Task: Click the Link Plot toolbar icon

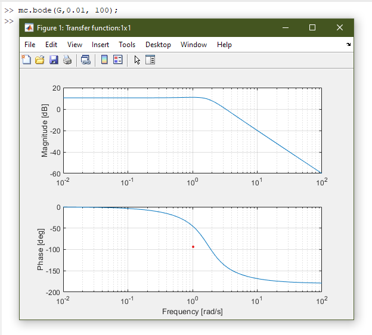Action: [86, 60]
